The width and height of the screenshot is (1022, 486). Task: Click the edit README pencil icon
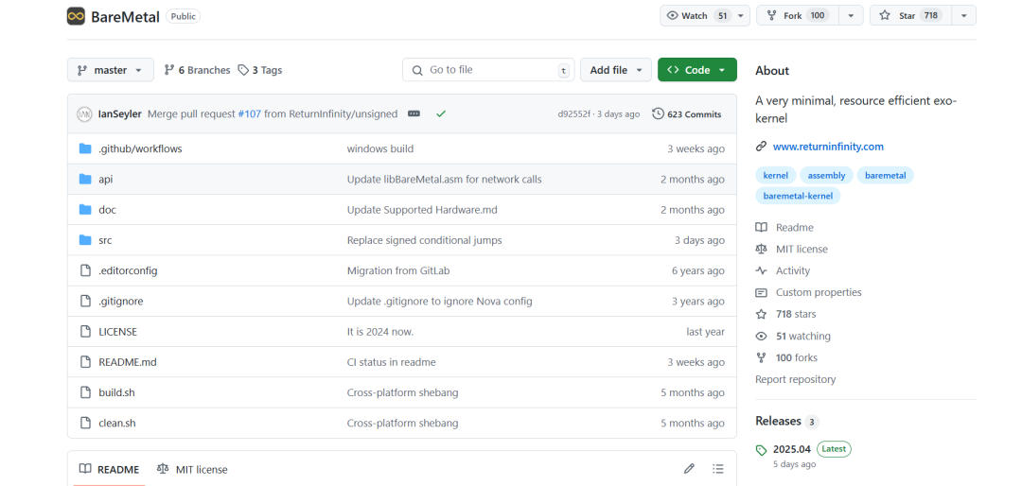[x=689, y=469]
